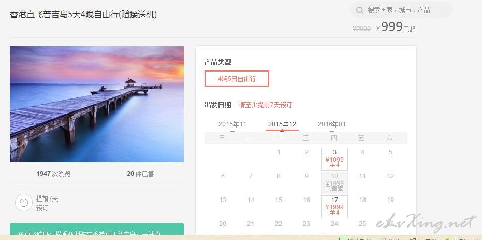Click the 1947 次浏览 view counter
The width and height of the screenshot is (482, 240).
[53, 174]
